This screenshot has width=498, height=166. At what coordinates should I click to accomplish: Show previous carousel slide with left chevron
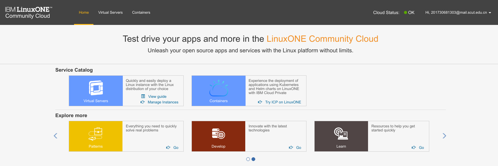(x=56, y=136)
